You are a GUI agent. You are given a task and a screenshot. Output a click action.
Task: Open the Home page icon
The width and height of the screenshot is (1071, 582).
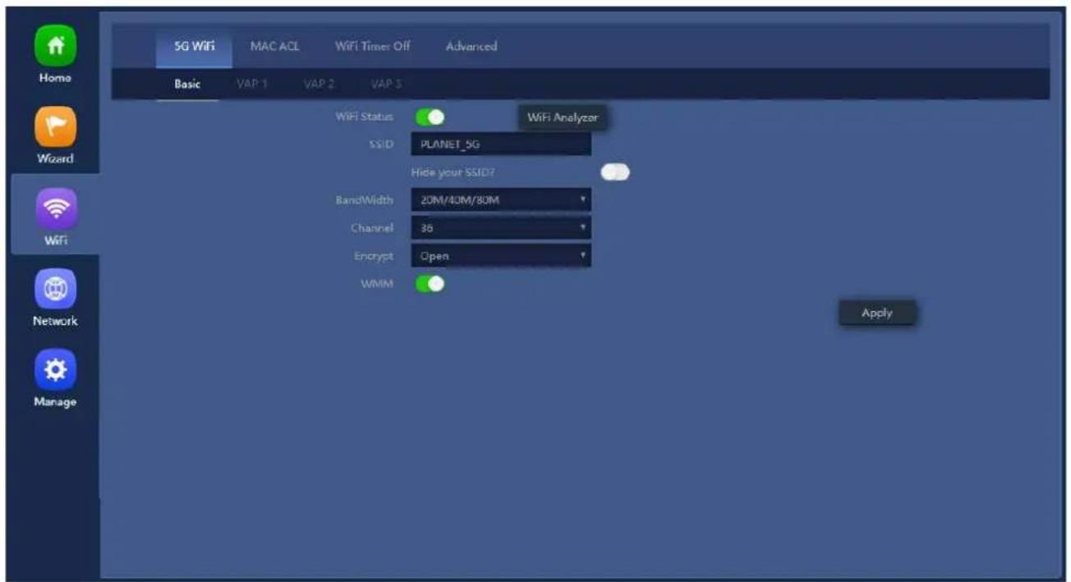[x=56, y=44]
